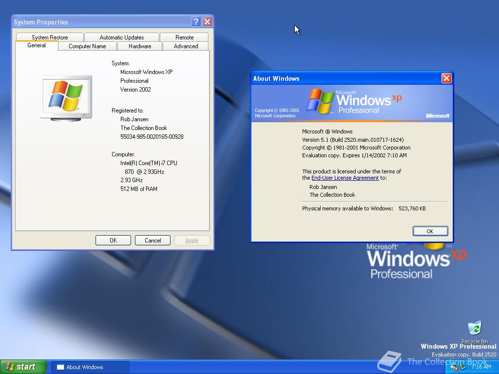Click OK in the About Windows dialog
499x374 pixels.
point(430,231)
